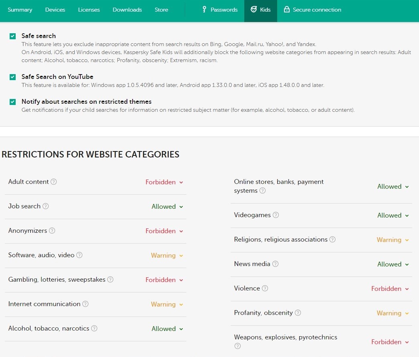Open the Secure connection tab
Image resolution: width=419 pixels, height=357 pixels.
pyautogui.click(x=313, y=10)
